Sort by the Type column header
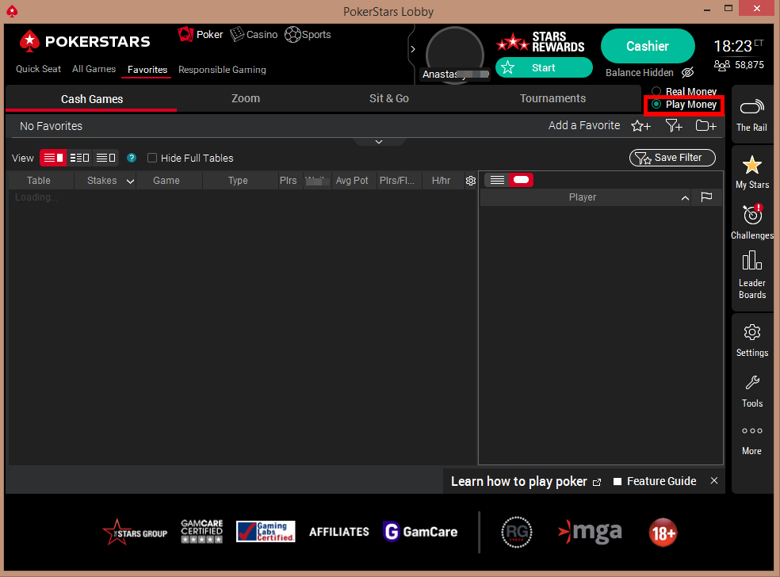Image resolution: width=780 pixels, height=577 pixels. coord(238,181)
